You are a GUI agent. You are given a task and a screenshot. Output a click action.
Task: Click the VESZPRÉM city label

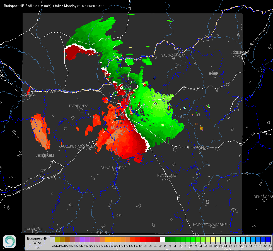[45, 156]
